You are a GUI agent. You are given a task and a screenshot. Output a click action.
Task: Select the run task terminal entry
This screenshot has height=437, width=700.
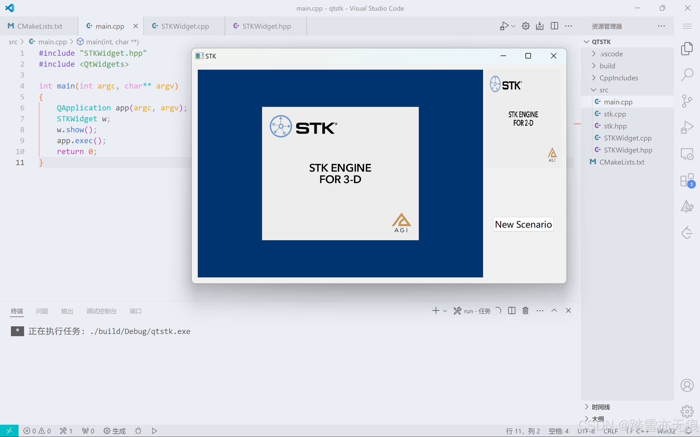pos(477,311)
